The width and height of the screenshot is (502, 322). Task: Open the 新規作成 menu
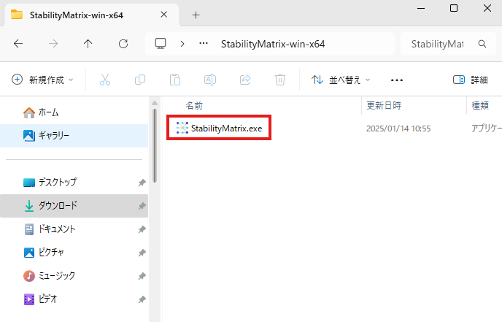42,80
